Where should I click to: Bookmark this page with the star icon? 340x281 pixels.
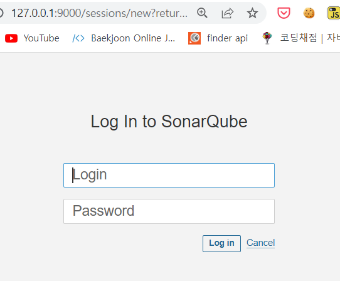[252, 13]
